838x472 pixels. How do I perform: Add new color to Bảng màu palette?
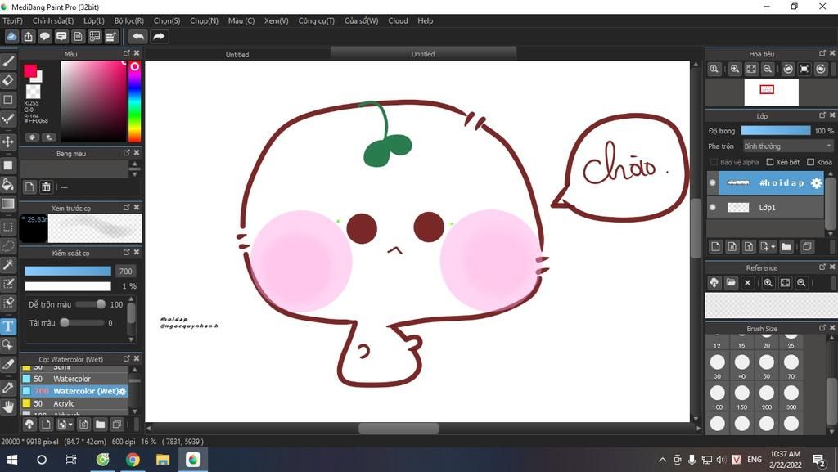pyautogui.click(x=29, y=187)
